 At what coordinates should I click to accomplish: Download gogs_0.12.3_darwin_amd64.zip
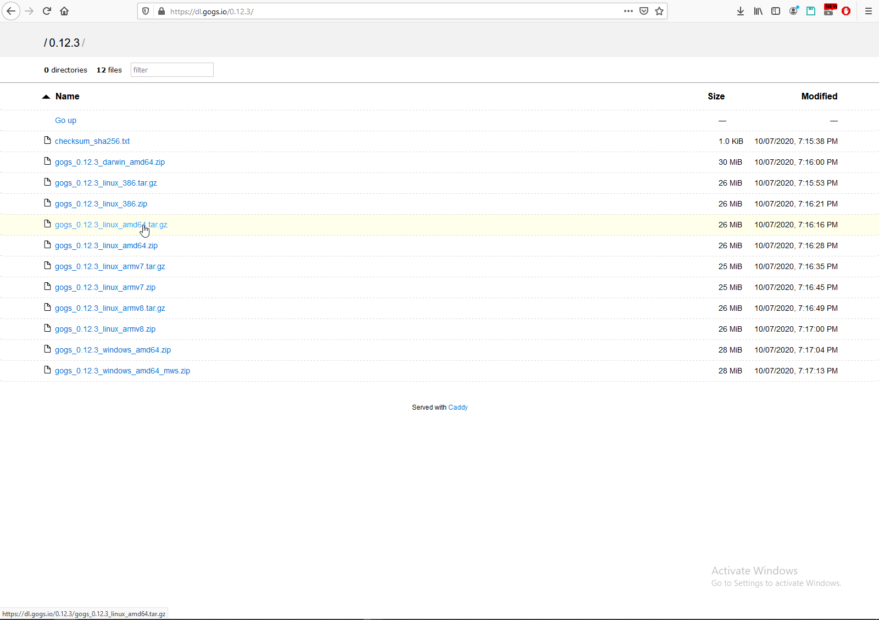110,162
